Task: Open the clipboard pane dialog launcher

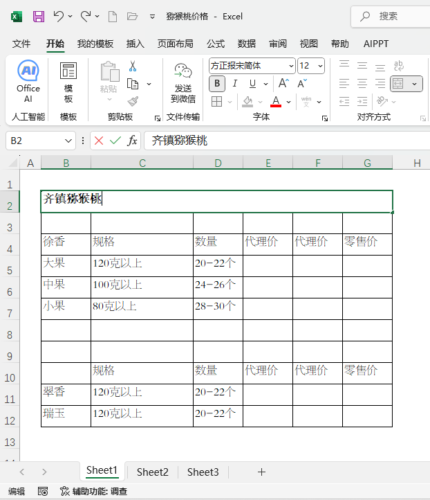Action: pyautogui.click(x=157, y=118)
